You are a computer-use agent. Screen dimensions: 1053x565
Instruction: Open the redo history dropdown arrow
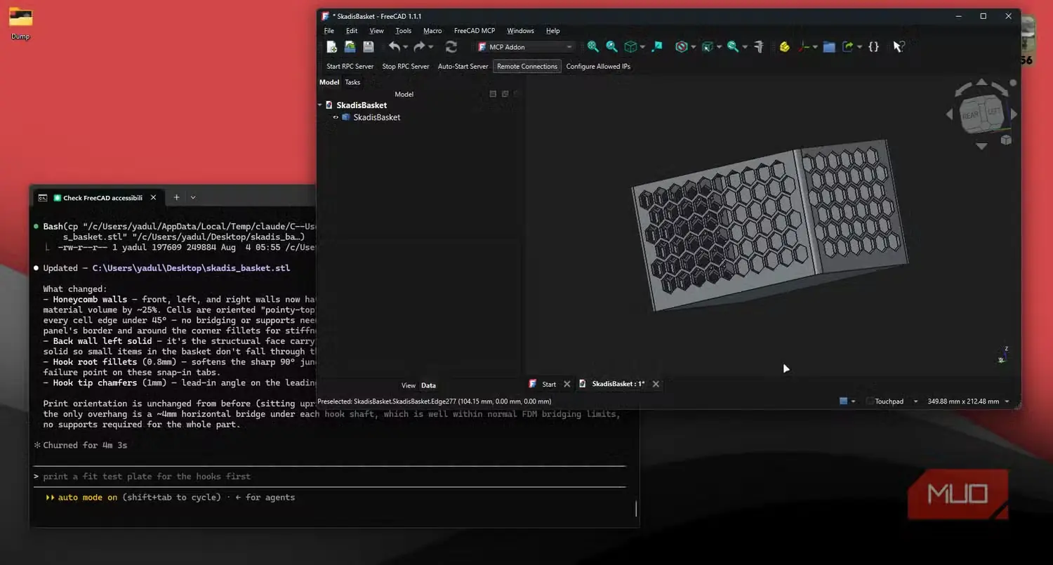pos(430,47)
